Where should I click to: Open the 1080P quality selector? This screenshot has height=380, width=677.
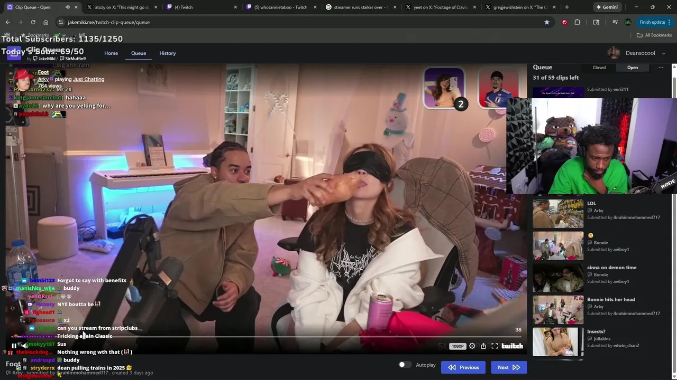pyautogui.click(x=458, y=346)
